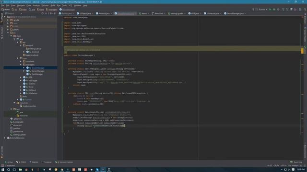Select log4j.properties file in project tree

tap(29, 106)
